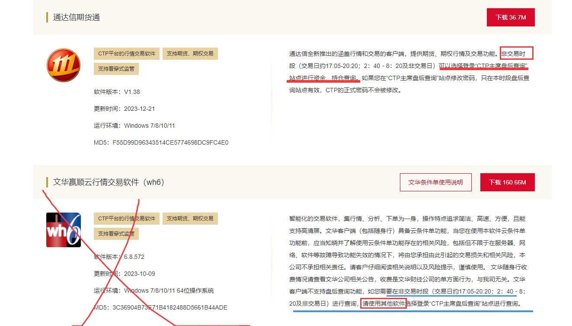
Task: Select the CTP平台的行情交易软件 tag under wh6
Action: click(x=127, y=218)
